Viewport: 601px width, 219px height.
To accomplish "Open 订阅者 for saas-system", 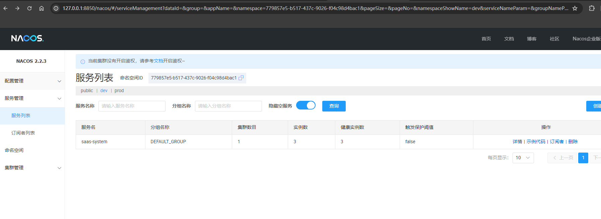I will 556,142.
